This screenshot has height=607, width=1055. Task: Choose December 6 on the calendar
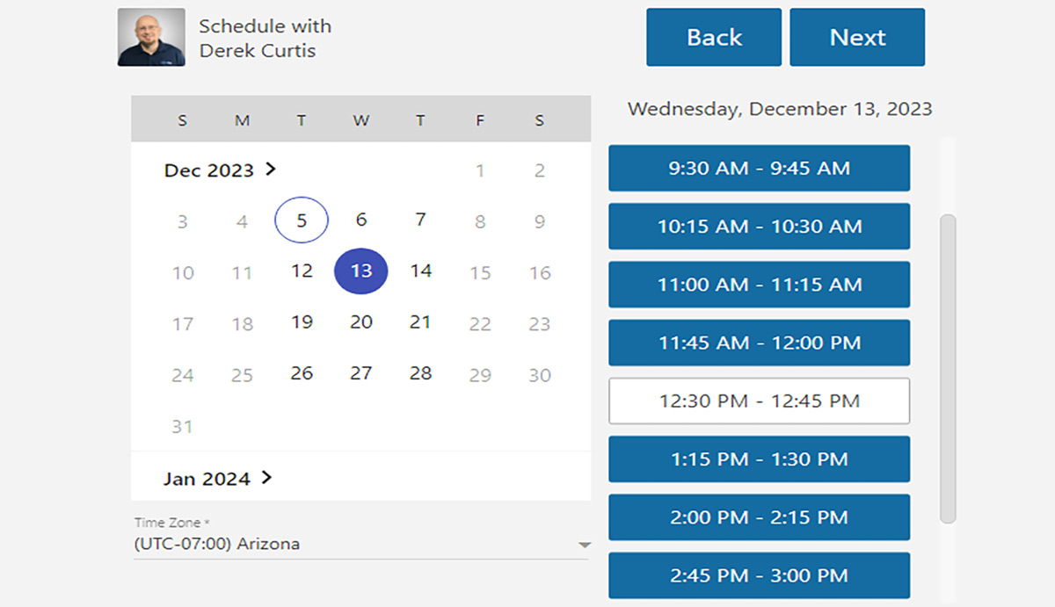361,220
